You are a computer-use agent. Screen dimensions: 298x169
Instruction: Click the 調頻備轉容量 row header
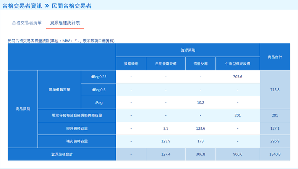click(x=60, y=90)
